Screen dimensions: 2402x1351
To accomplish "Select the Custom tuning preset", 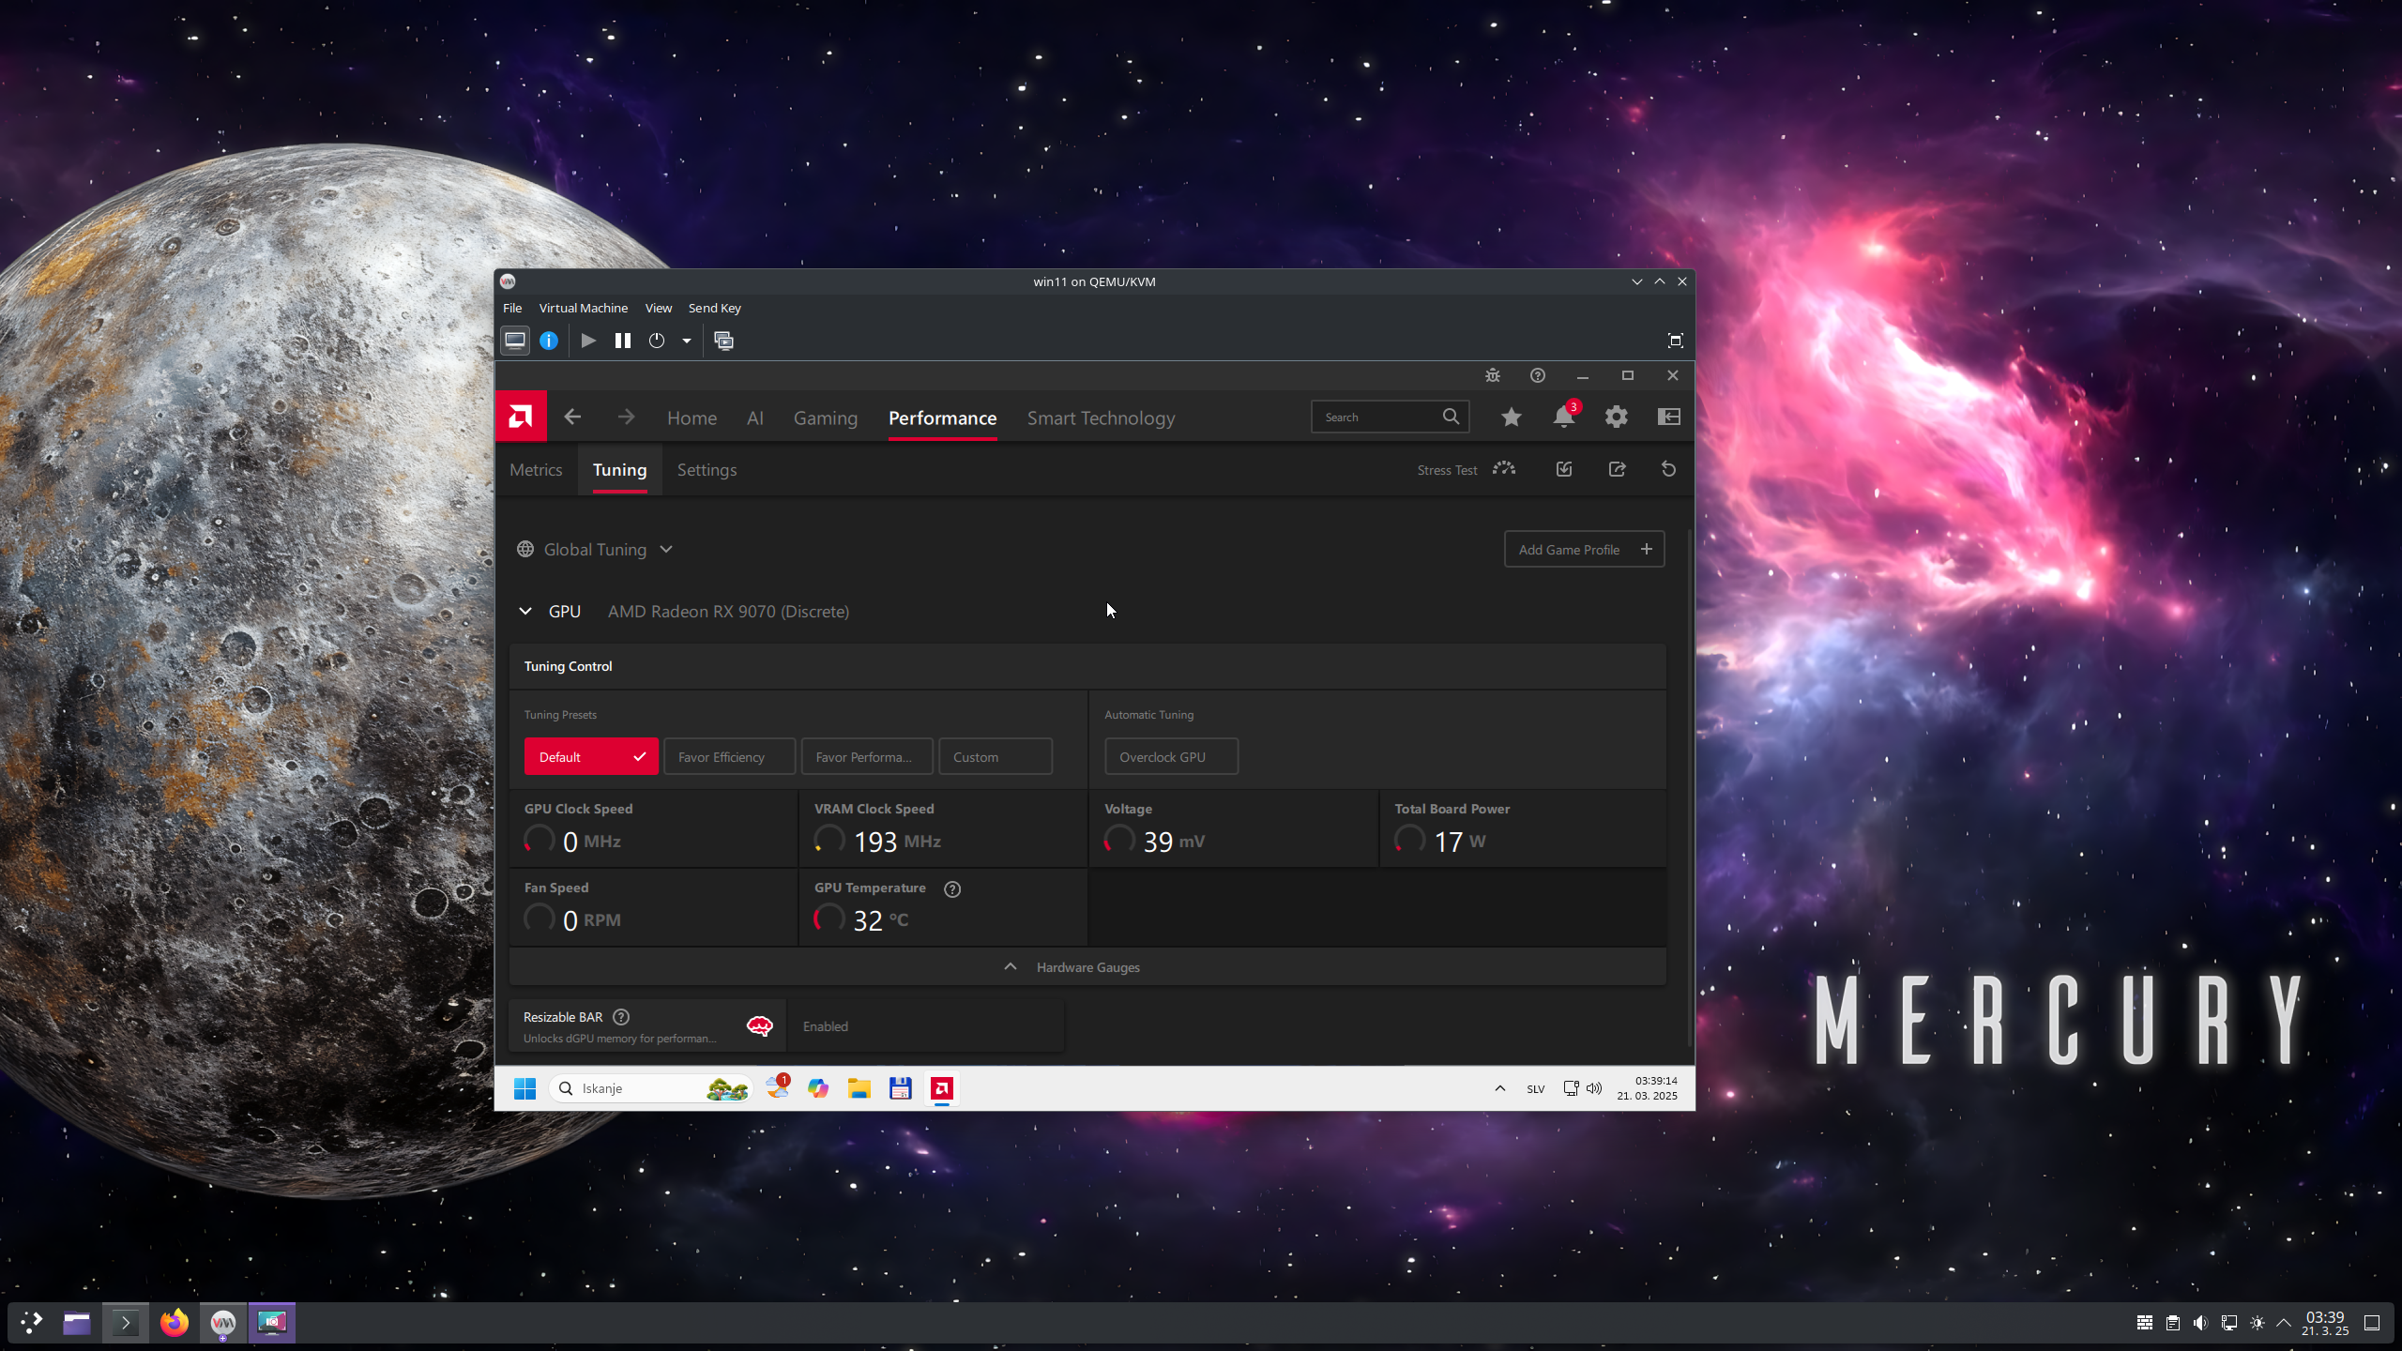I will tap(996, 756).
